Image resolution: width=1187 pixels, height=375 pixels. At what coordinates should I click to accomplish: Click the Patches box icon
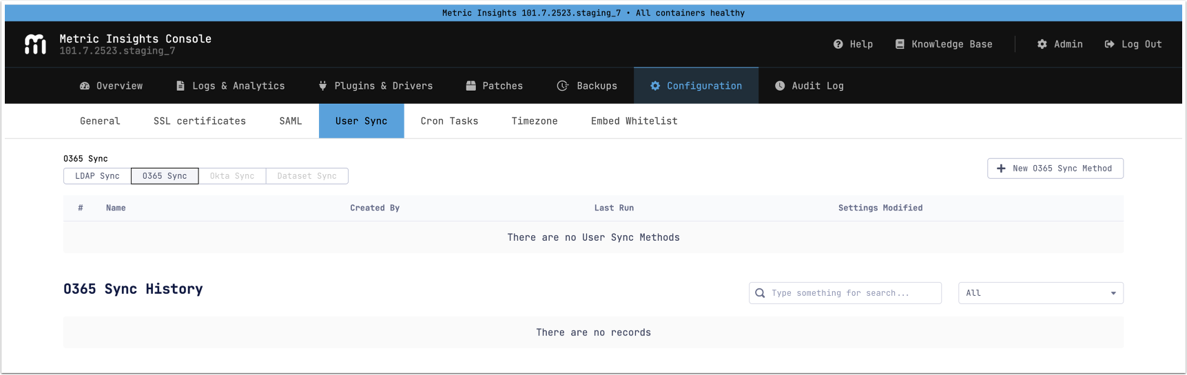(x=471, y=86)
